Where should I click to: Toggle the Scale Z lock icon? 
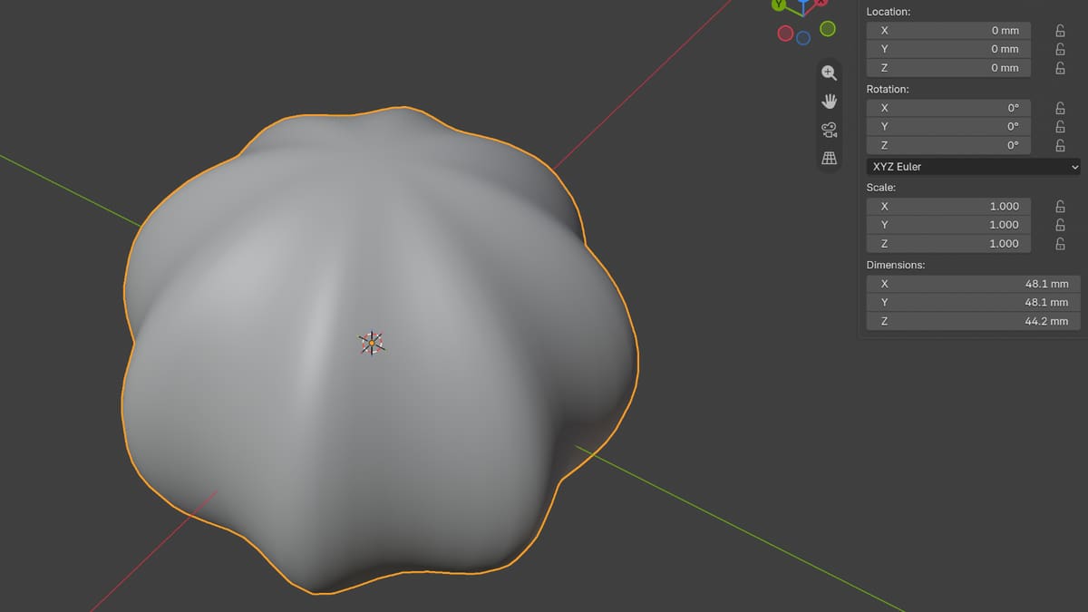coord(1060,244)
